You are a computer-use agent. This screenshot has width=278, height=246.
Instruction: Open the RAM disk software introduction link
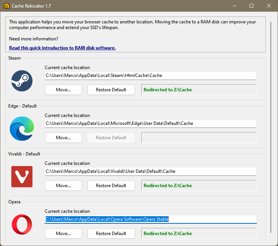pos(62,48)
